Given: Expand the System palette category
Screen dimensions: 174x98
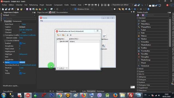Looking at the screenshot, I should click(138, 71).
